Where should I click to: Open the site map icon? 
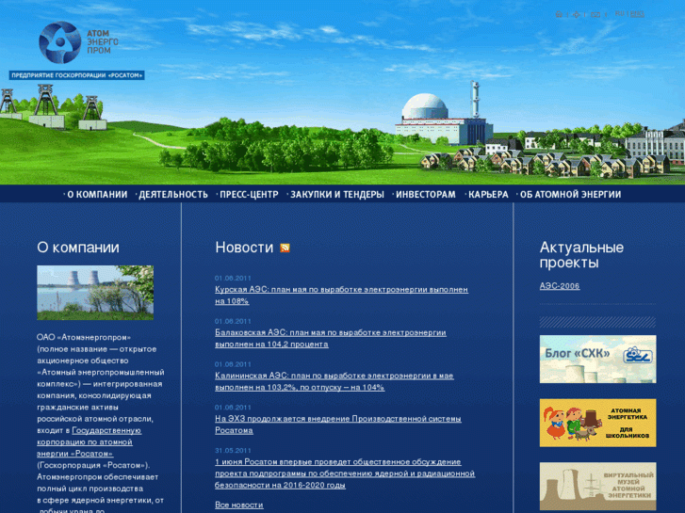[577, 14]
